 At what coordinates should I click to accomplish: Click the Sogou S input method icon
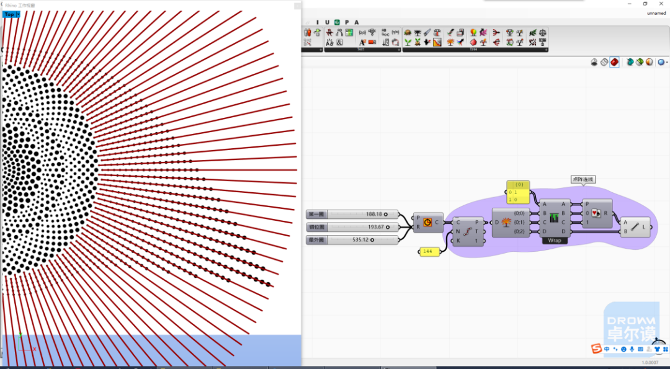point(597,349)
